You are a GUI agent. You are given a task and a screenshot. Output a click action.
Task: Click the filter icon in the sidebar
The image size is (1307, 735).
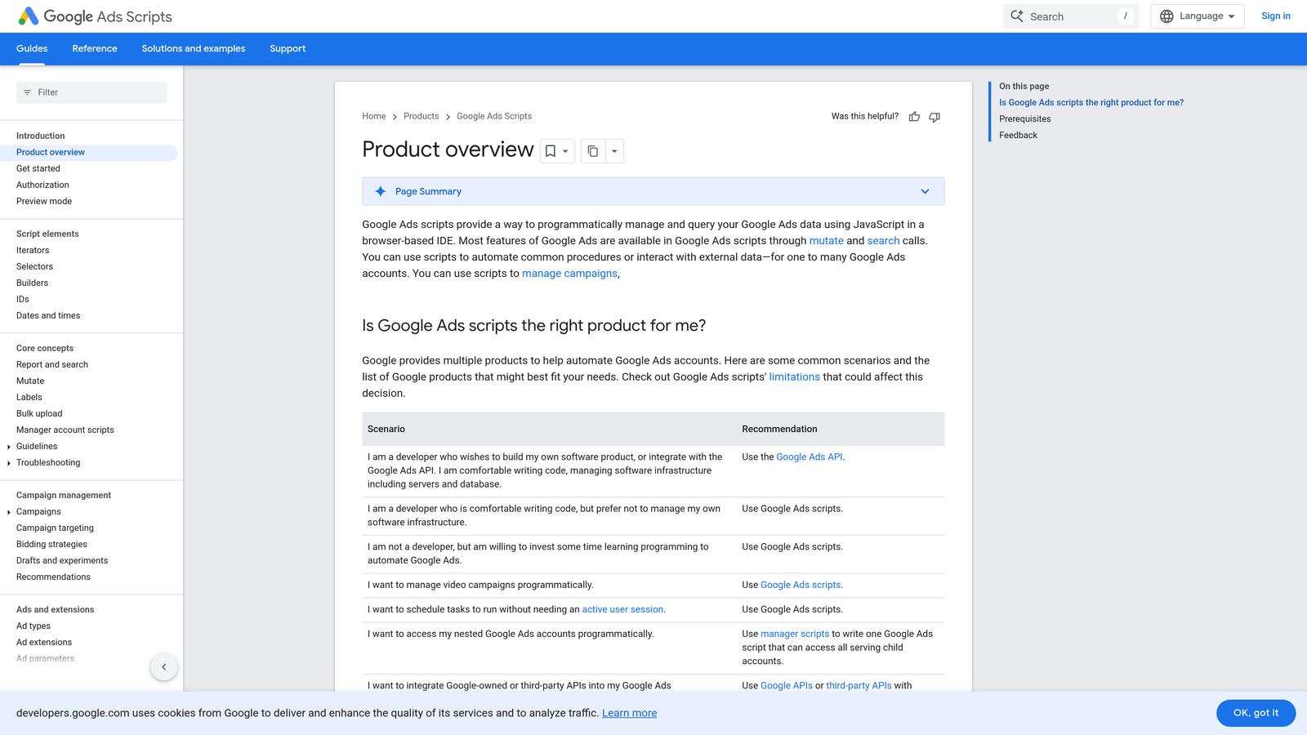27,91
